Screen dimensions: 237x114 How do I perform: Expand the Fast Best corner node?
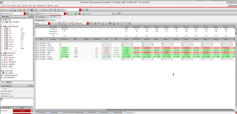click(2, 64)
